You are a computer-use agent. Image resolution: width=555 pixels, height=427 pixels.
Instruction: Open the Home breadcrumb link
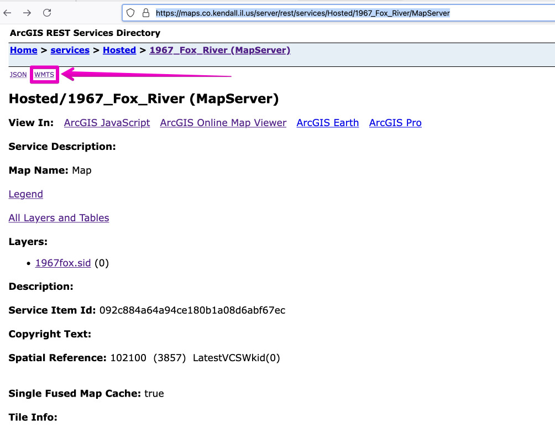click(x=23, y=50)
